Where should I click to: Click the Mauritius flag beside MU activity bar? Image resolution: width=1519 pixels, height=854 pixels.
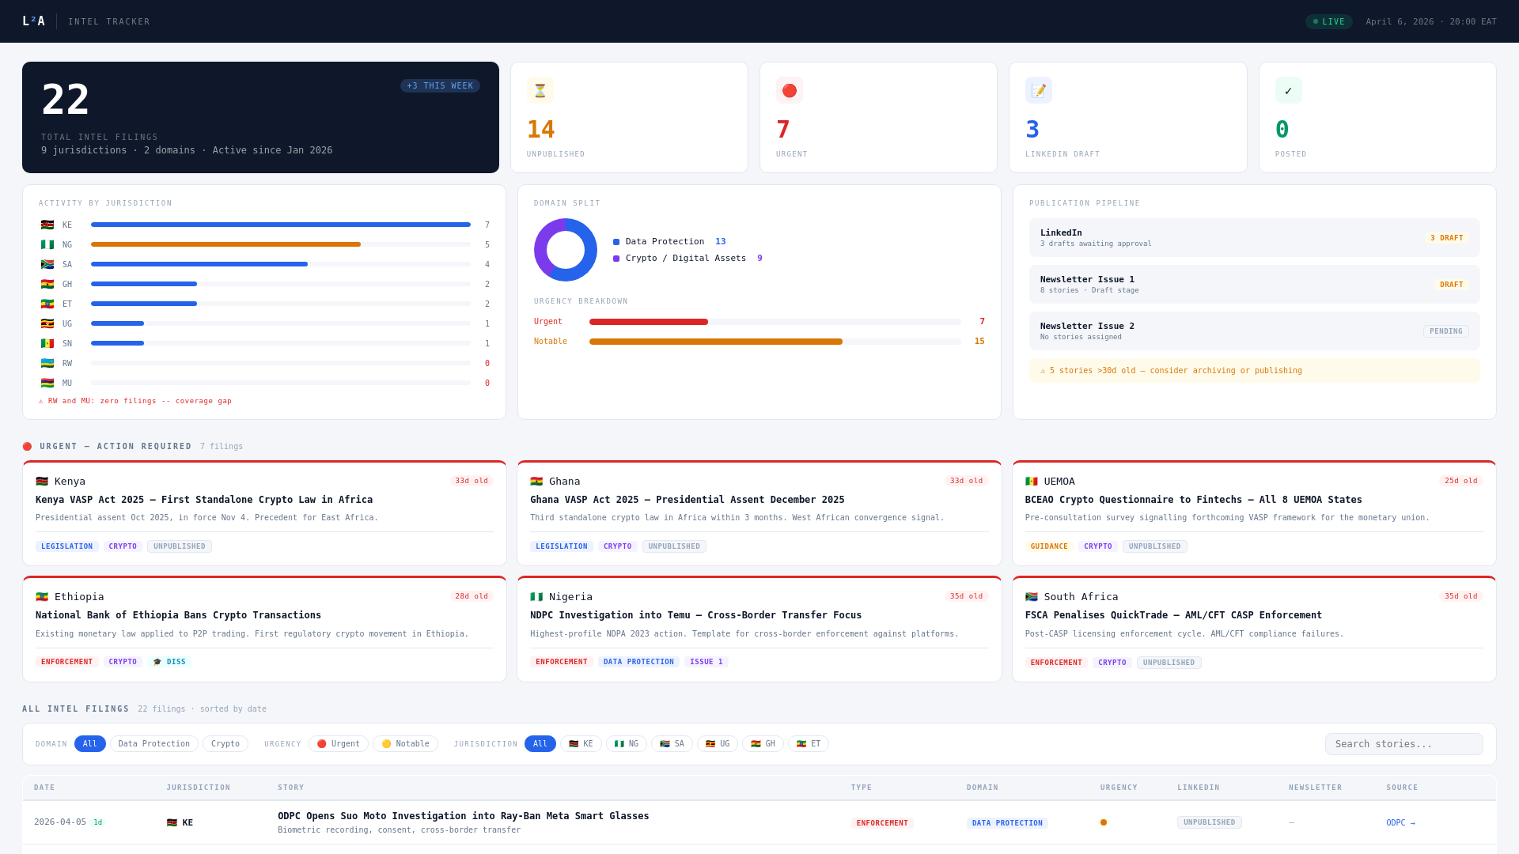coord(47,383)
